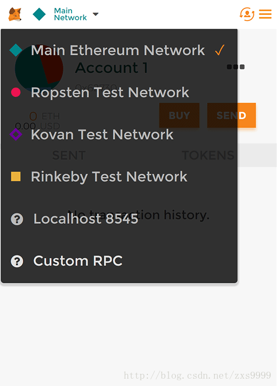Image resolution: width=277 pixels, height=386 pixels.
Task: Open the orange hamburger menu
Action: pyautogui.click(x=265, y=14)
